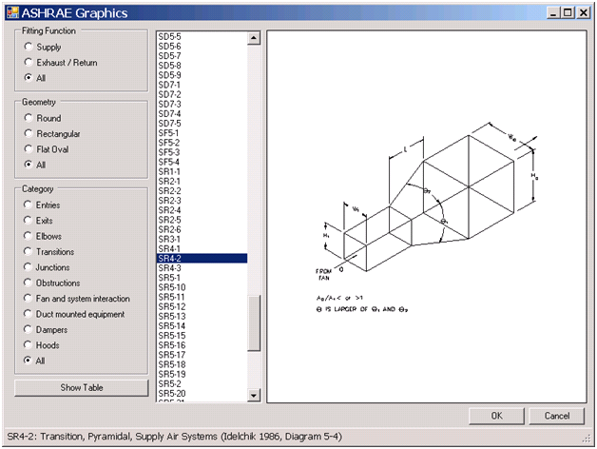Select Dampers category
Image resolution: width=597 pixels, height=449 pixels.
(x=28, y=329)
